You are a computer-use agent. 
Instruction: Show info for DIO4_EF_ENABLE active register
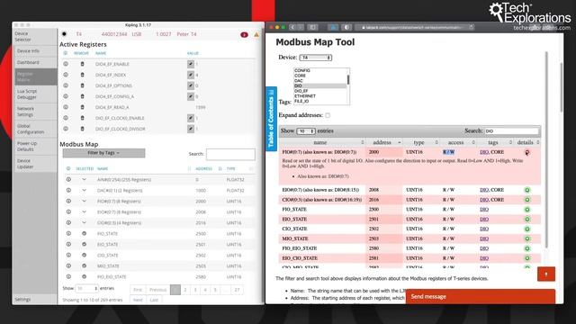pos(66,64)
